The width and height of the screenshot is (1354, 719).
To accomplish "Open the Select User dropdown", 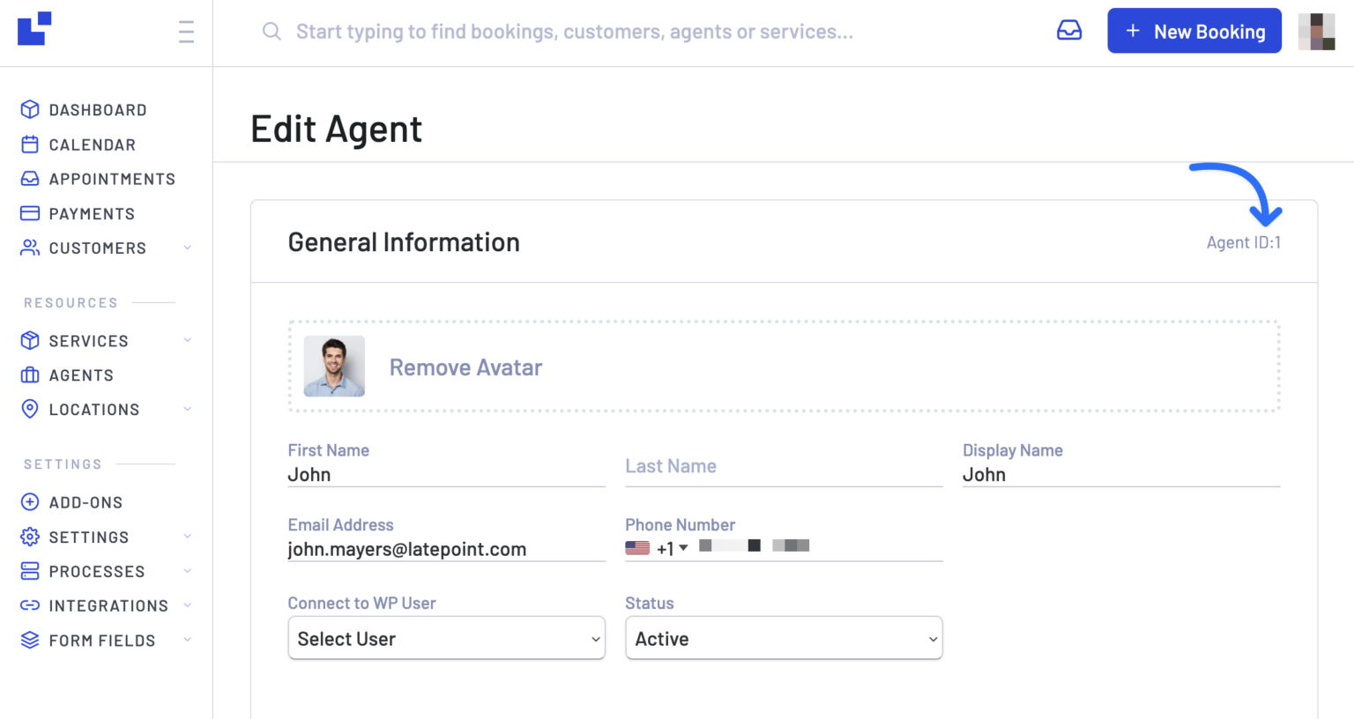I will 446,638.
